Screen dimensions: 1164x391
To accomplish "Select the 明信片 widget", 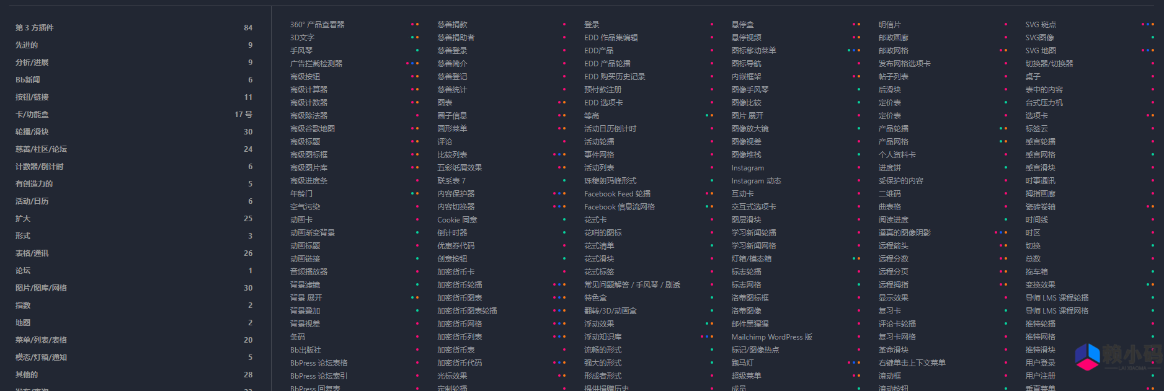I will [x=889, y=25].
